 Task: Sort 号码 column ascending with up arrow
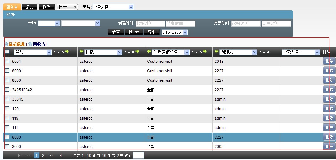click(55, 52)
